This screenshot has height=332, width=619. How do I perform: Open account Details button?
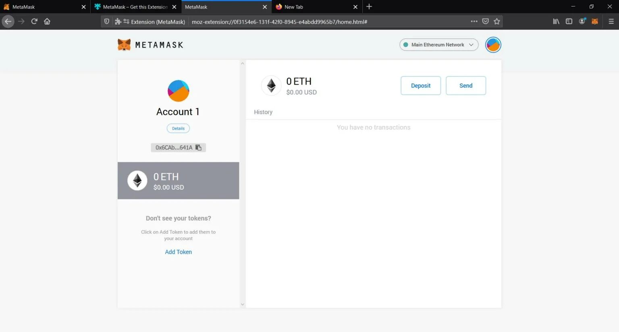point(178,129)
